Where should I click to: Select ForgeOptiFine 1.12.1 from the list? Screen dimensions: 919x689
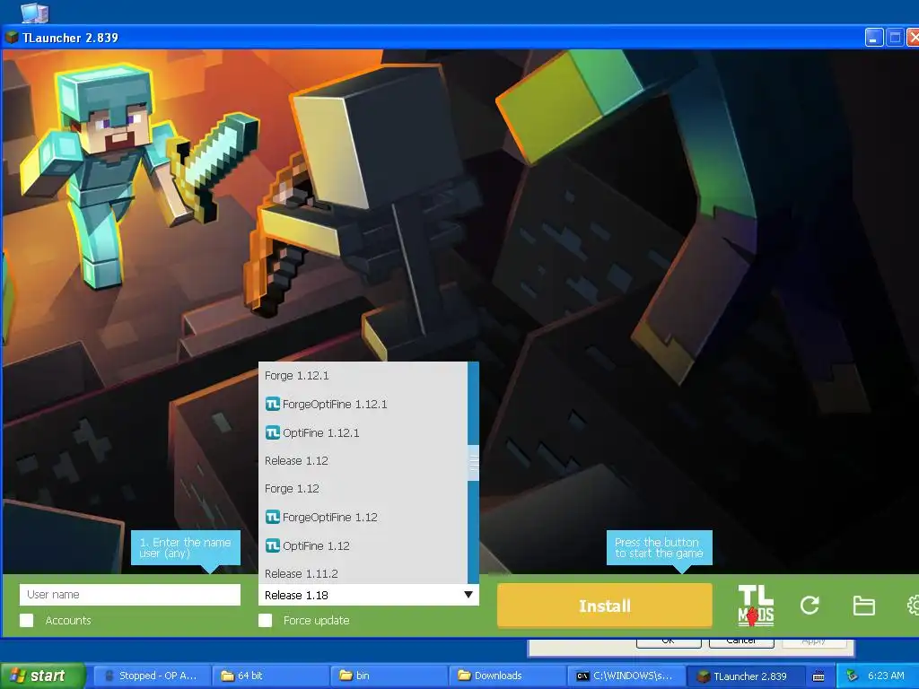pyautogui.click(x=363, y=404)
